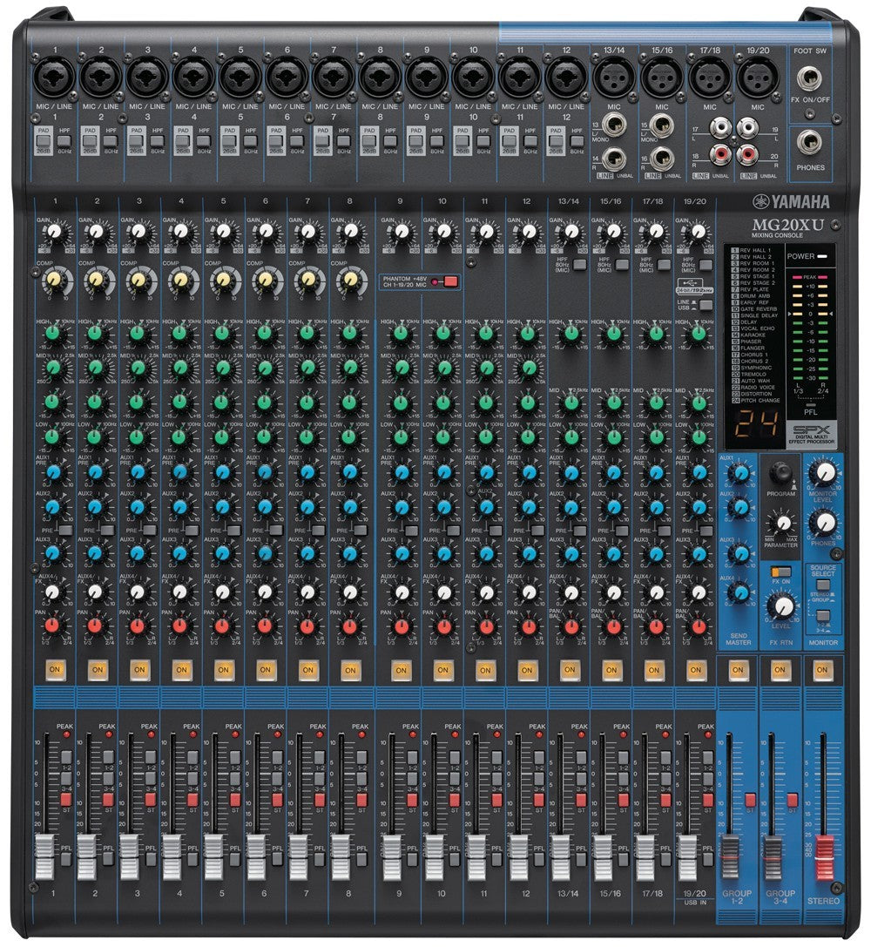
Task: Click the FX RTN LEVEL knob
Action: click(781, 606)
